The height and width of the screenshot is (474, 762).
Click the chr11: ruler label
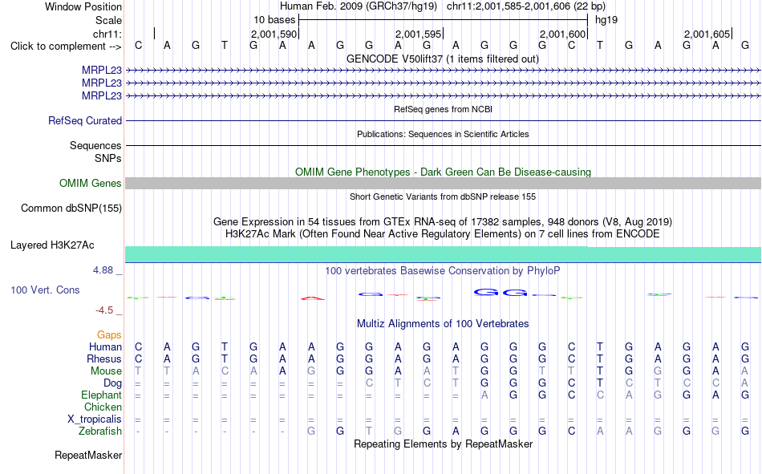pyautogui.click(x=107, y=34)
